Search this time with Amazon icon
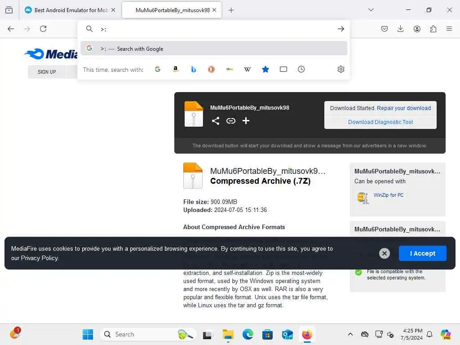The height and width of the screenshot is (345, 460). point(176,69)
